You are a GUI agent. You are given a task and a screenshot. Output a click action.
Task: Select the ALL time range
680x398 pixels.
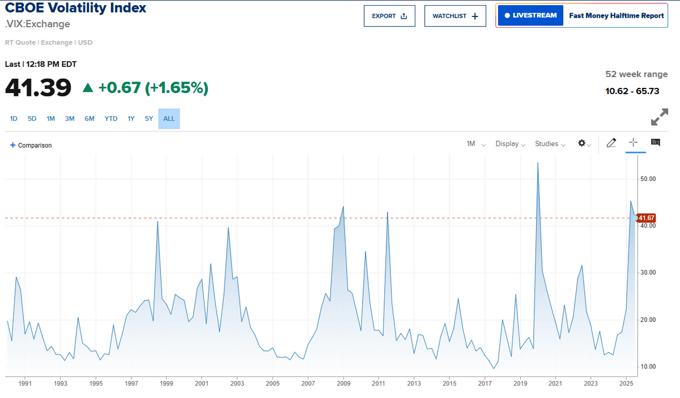click(169, 118)
